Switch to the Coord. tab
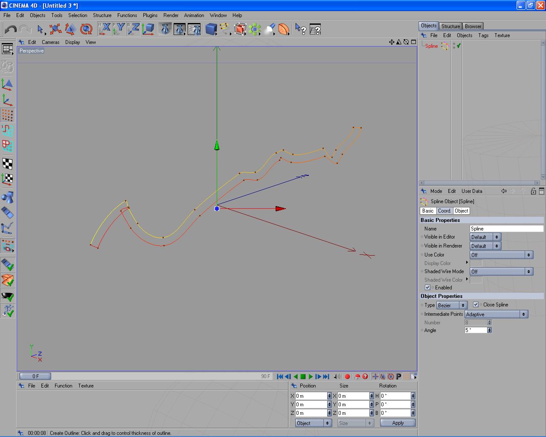This screenshot has height=437, width=546. click(444, 211)
